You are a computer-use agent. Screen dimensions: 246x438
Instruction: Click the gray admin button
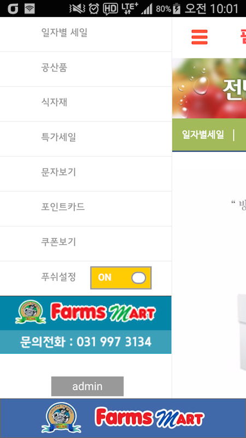[x=87, y=387]
